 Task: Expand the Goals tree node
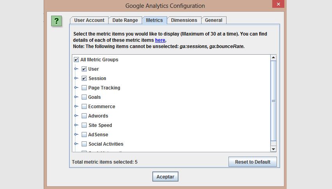(x=76, y=97)
